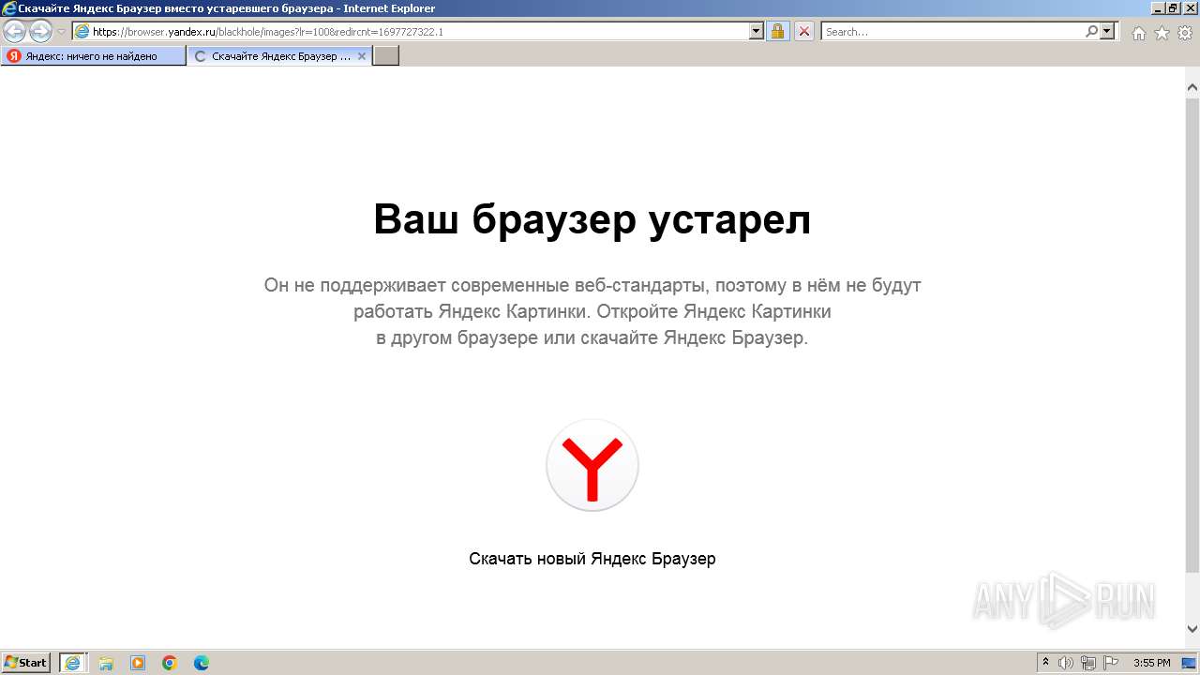Image resolution: width=1200 pixels, height=675 pixels.
Task: Stop loading with the red X button
Action: coord(804,31)
